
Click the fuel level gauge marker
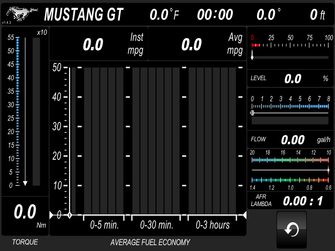252,55
